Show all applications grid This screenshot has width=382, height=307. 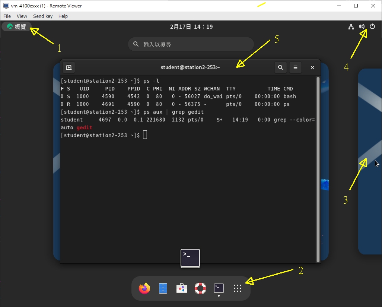[238, 288]
